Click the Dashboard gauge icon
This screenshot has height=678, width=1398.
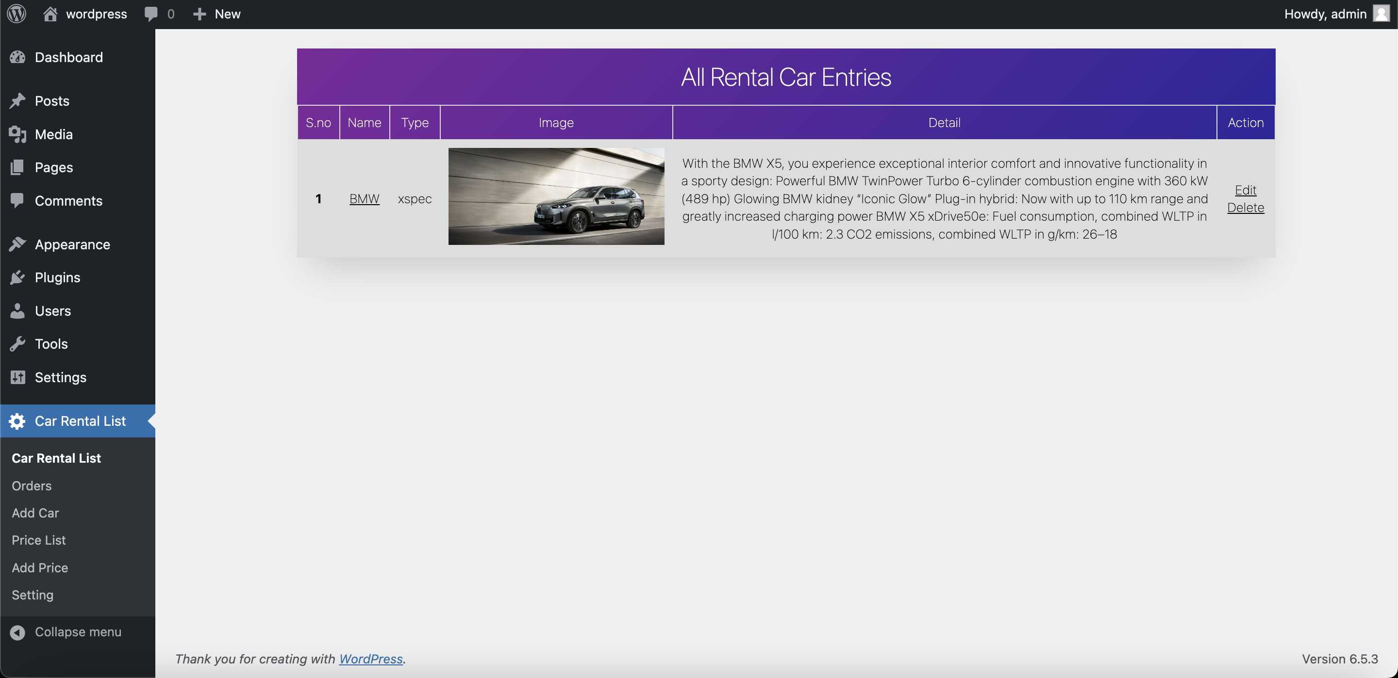[17, 57]
